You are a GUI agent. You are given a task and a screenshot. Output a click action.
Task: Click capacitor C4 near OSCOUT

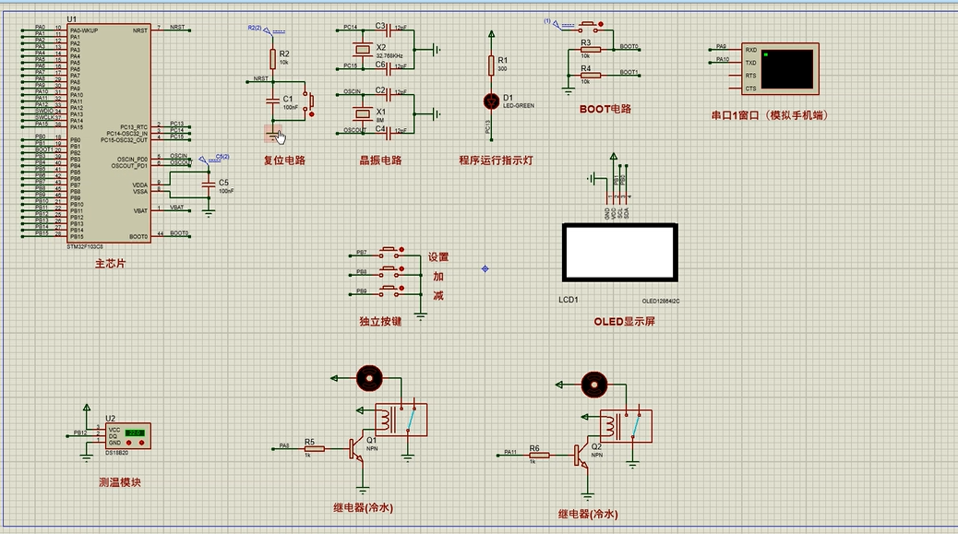pyautogui.click(x=389, y=132)
